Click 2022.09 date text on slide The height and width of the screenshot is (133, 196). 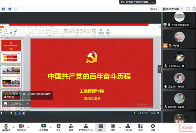click(92, 98)
